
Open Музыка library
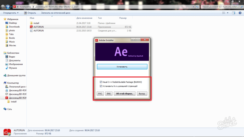13,68
